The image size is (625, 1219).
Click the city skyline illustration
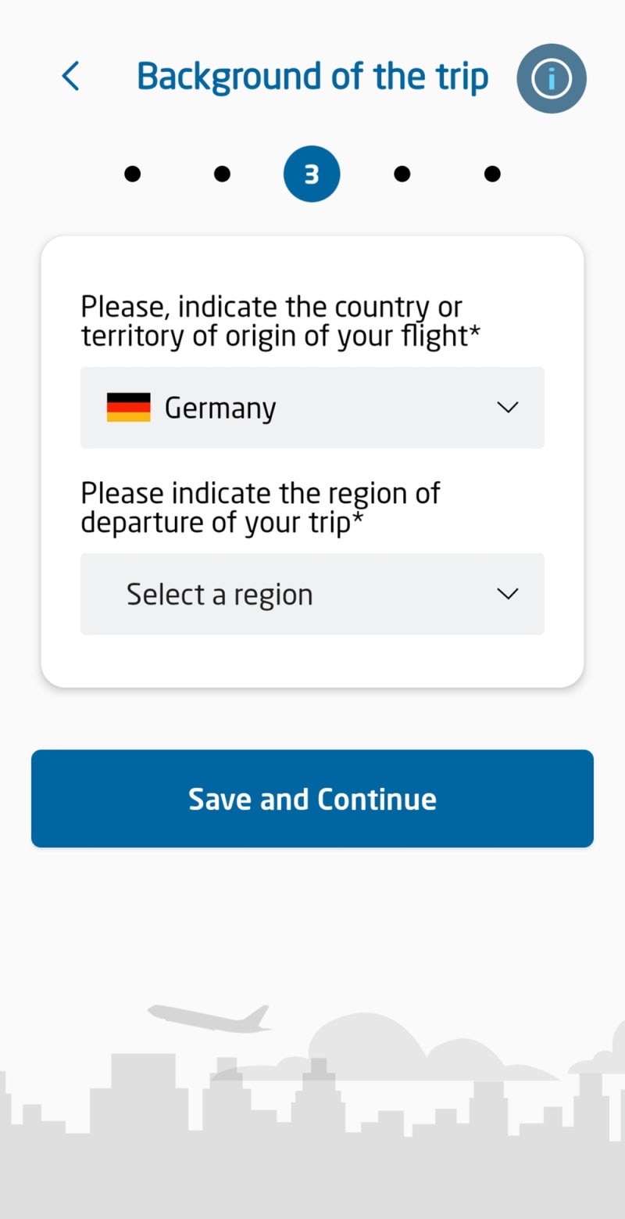click(x=312, y=1134)
